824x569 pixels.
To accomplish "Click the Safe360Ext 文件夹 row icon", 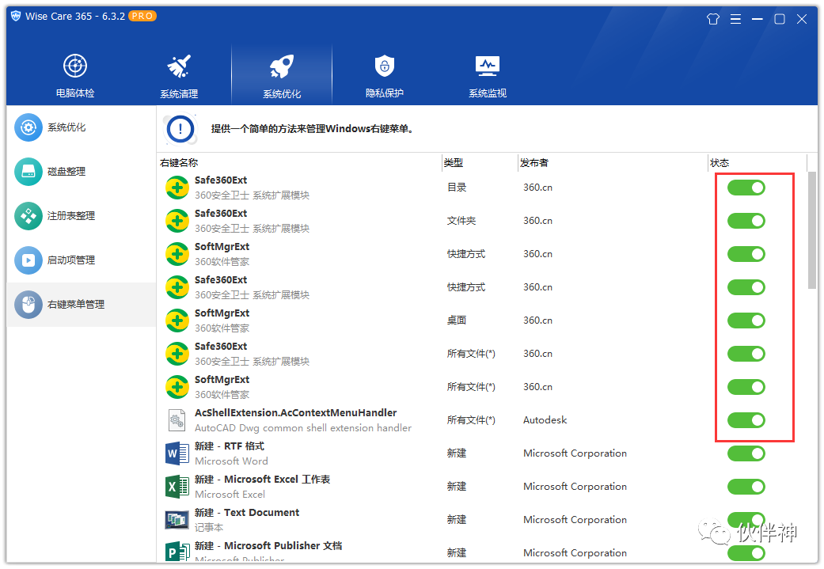I will 177,221.
